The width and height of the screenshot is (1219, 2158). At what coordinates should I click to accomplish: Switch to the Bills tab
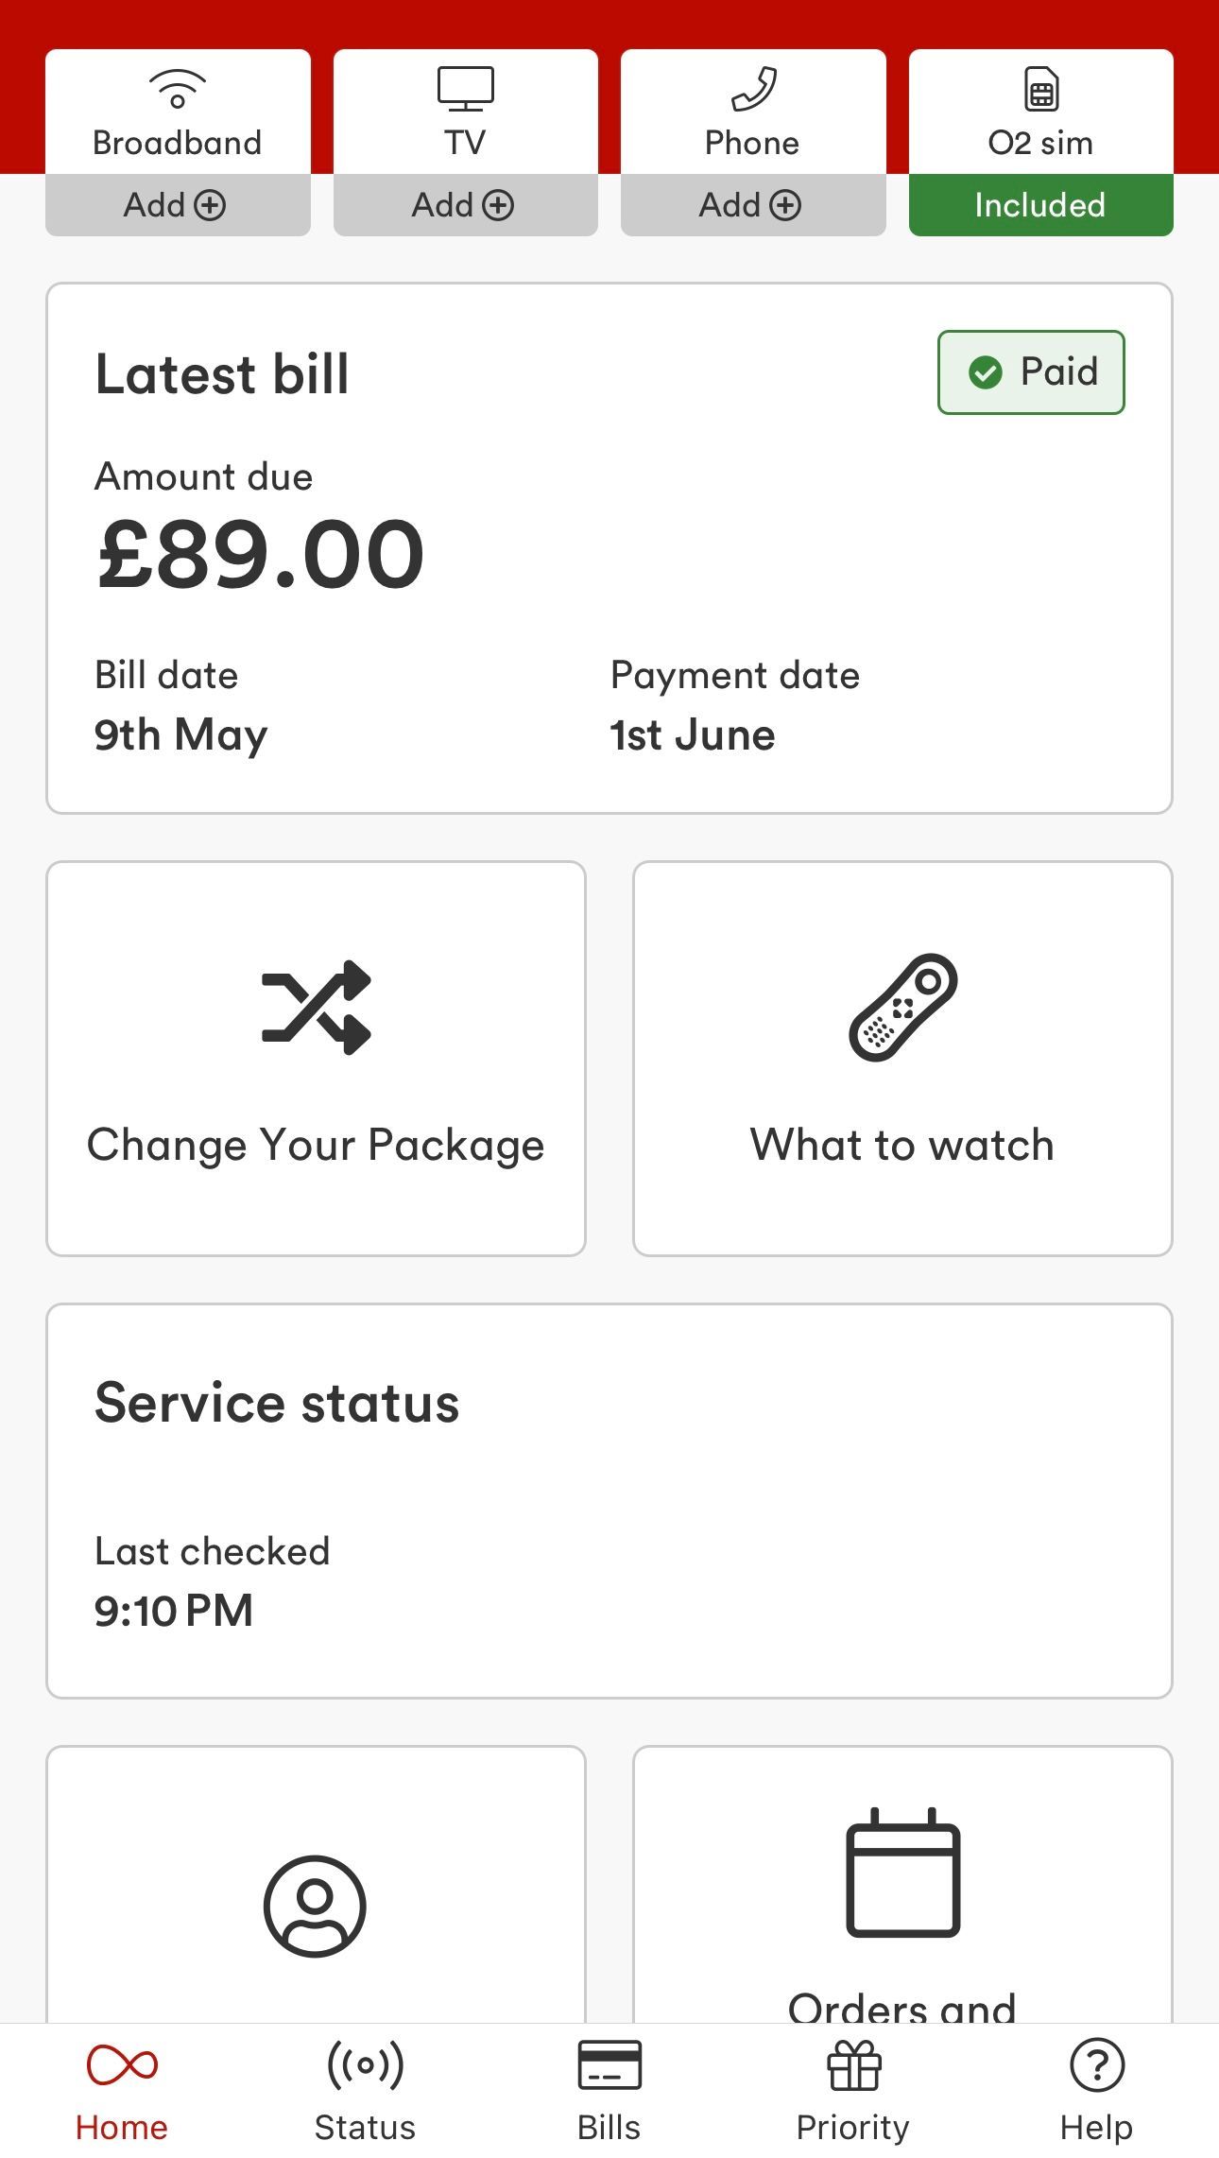(609, 2091)
